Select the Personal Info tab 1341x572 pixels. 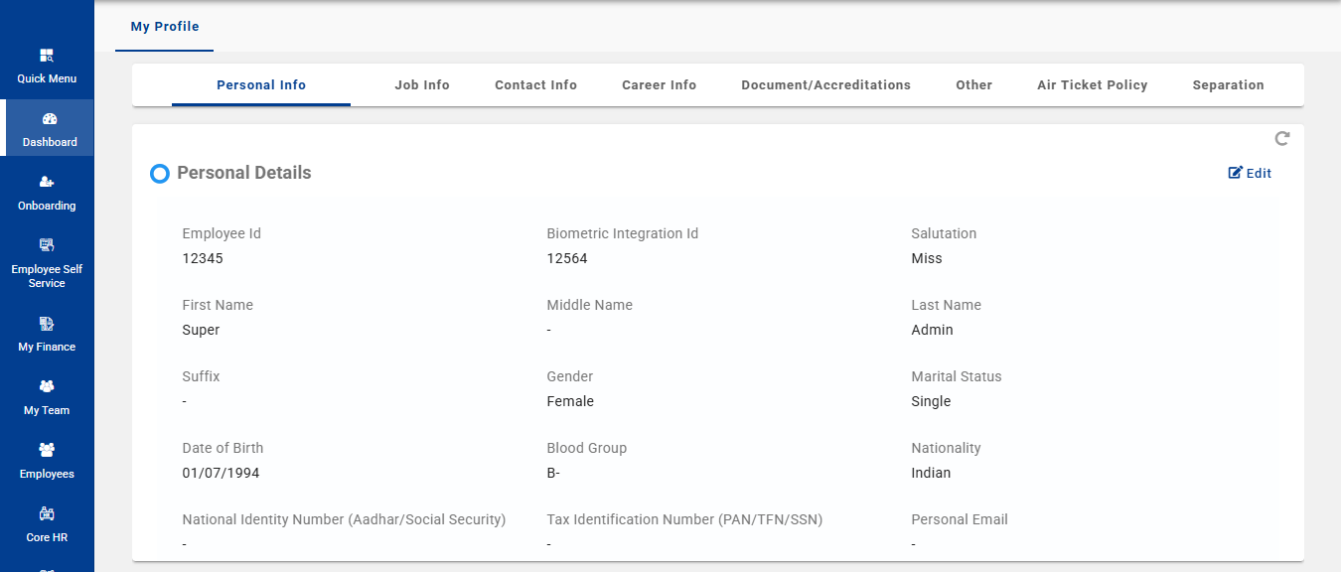click(261, 85)
